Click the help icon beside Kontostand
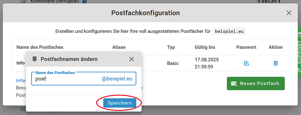The width and height of the screenshot is (301, 115). pos(84,2)
